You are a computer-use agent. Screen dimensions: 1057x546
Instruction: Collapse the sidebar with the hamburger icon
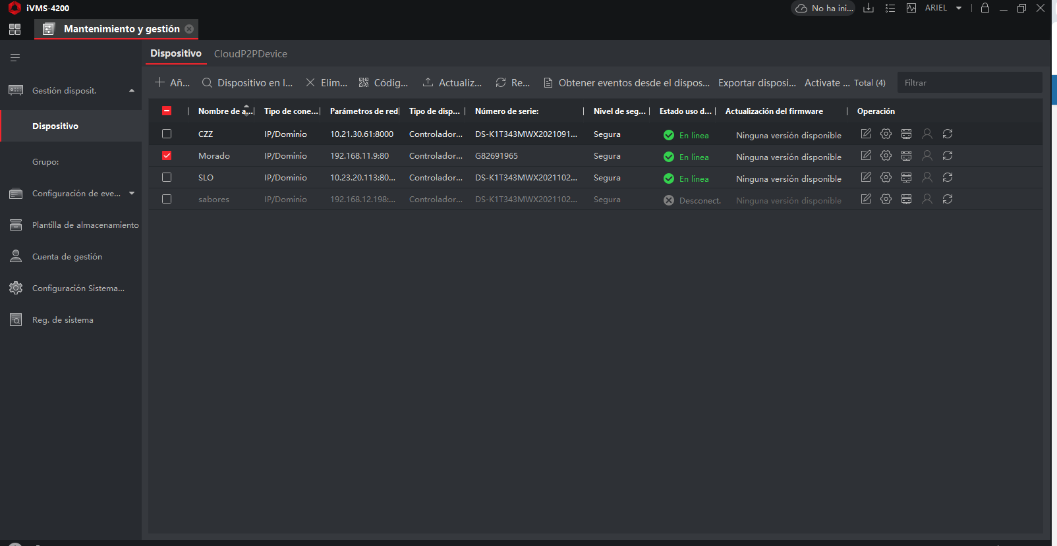click(x=15, y=58)
